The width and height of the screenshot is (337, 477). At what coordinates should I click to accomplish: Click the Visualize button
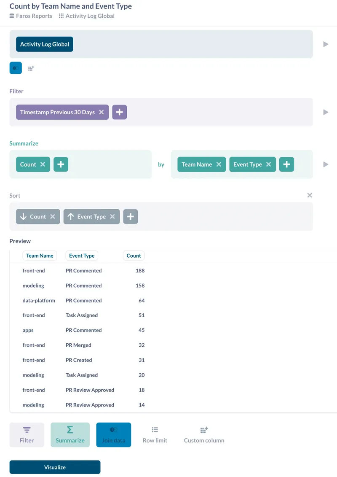click(x=55, y=467)
